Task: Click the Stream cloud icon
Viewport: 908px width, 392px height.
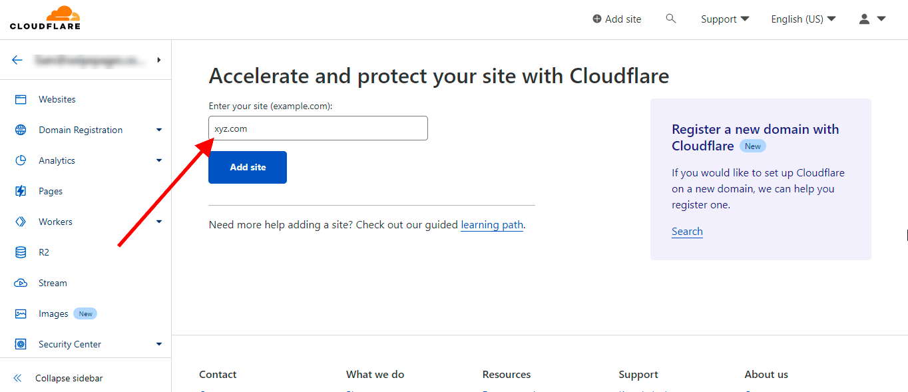Action: (21, 283)
